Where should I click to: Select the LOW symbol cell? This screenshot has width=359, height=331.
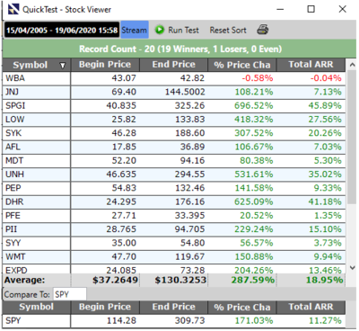click(x=37, y=120)
